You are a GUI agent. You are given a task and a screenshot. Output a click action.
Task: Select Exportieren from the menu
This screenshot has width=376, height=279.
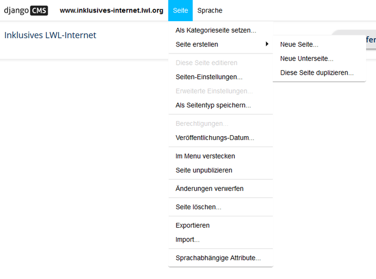pos(221,225)
